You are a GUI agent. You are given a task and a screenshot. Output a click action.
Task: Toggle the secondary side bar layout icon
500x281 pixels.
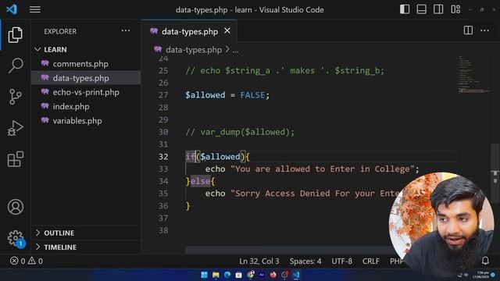pyautogui.click(x=438, y=9)
